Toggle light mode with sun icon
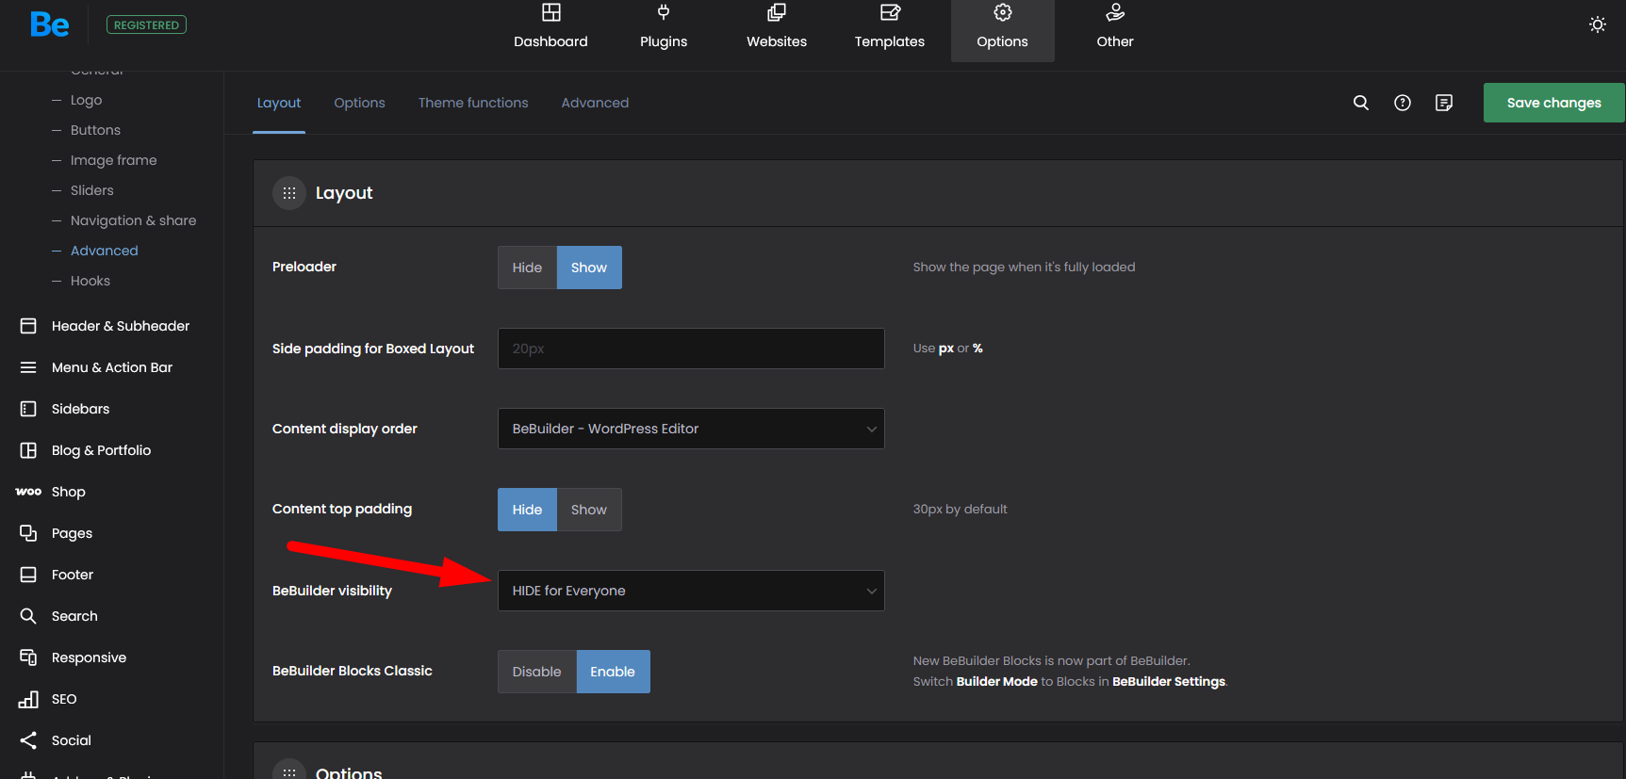This screenshot has width=1626, height=779. 1597,24
